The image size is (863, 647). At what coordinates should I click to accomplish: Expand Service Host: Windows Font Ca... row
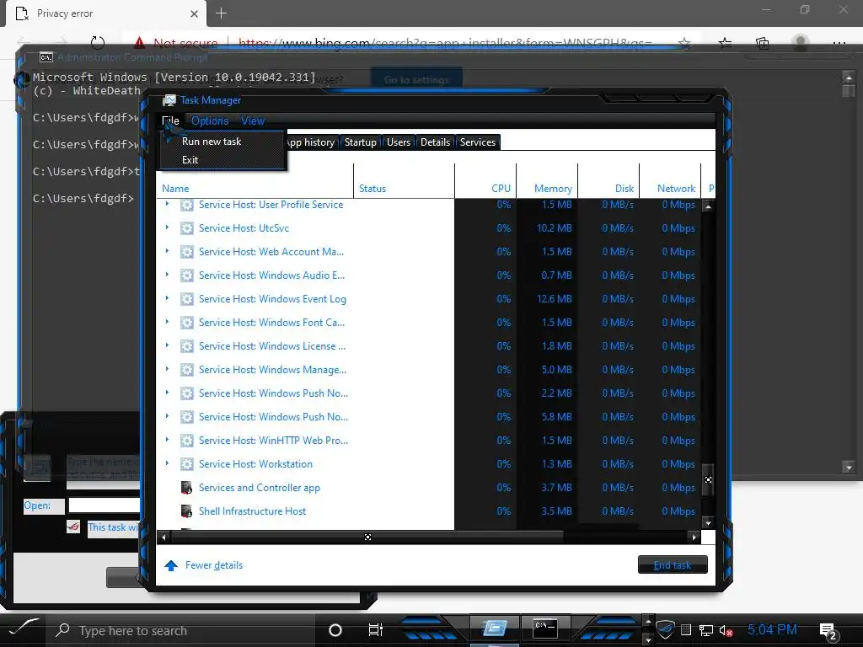[167, 322]
